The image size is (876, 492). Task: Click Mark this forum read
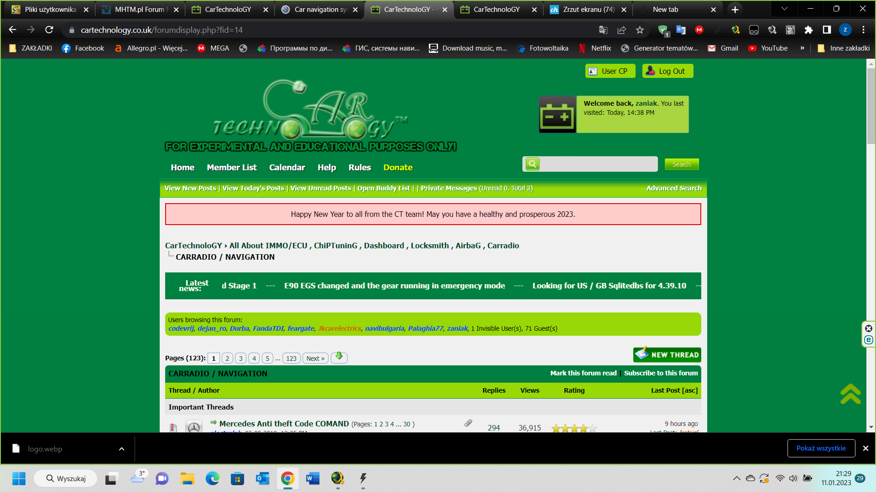[x=583, y=373]
